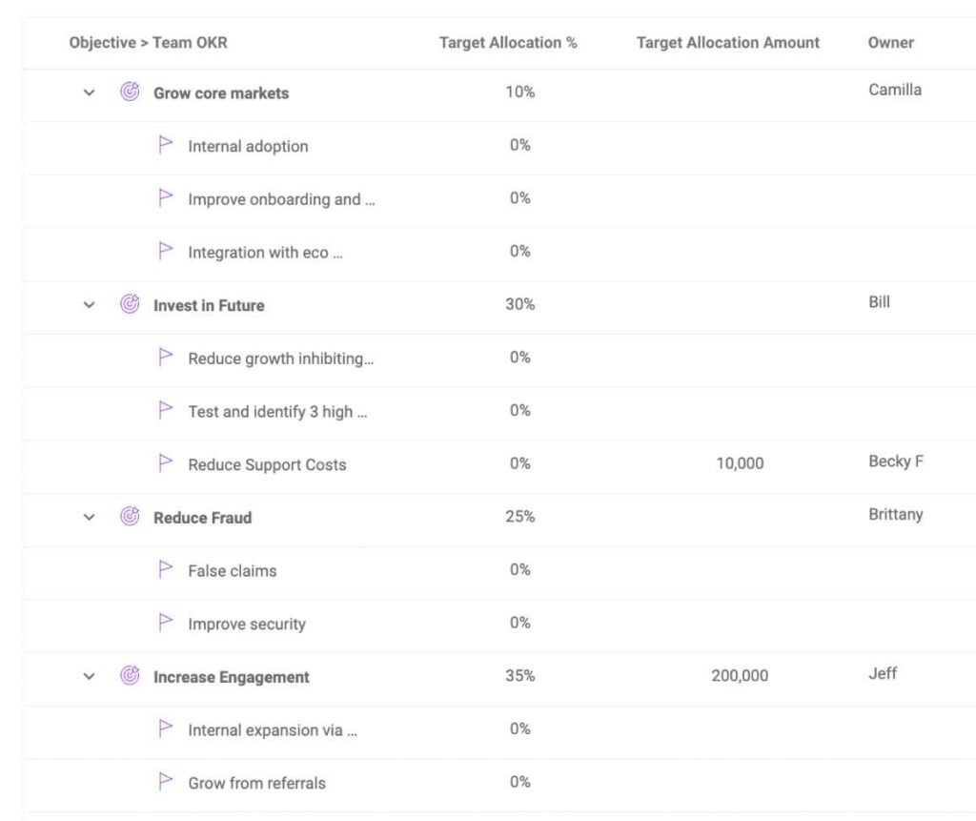976x821 pixels.
Task: Collapse the Invest in Future objective
Action: tap(89, 305)
